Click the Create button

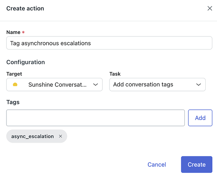[x=197, y=164]
